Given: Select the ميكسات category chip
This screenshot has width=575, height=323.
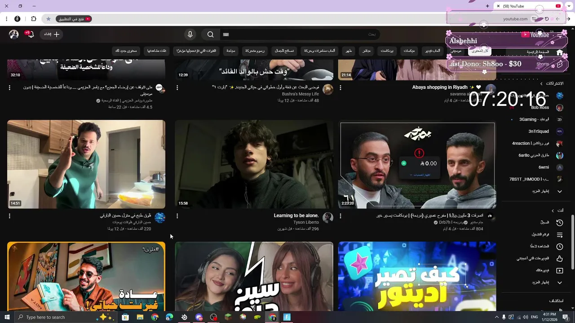Looking at the screenshot, I should [409, 51].
